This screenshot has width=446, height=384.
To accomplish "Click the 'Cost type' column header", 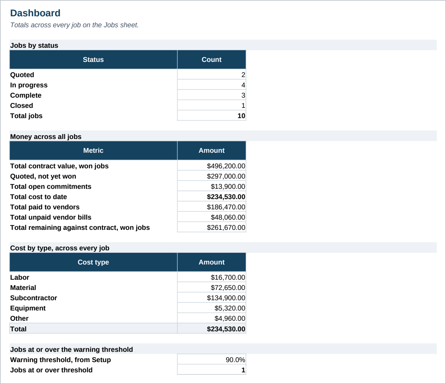I will pos(93,262).
